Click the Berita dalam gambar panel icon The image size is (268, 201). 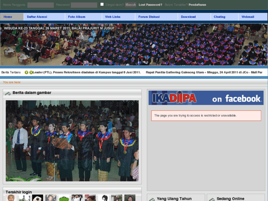8,93
